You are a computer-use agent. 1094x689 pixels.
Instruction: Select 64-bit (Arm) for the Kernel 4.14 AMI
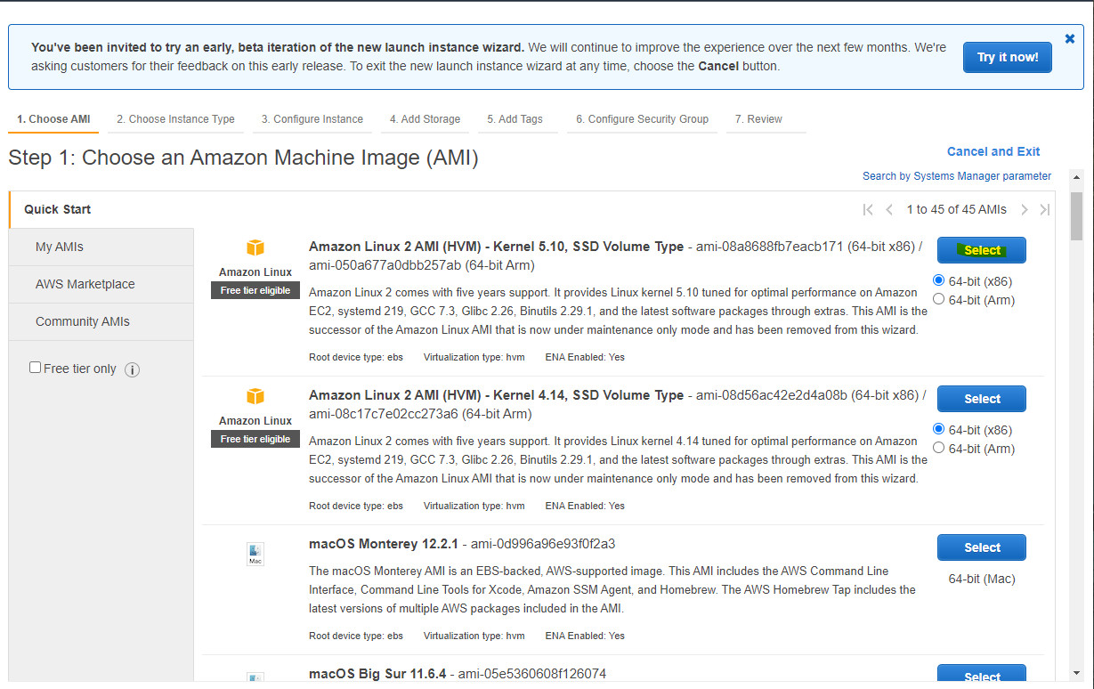click(938, 447)
